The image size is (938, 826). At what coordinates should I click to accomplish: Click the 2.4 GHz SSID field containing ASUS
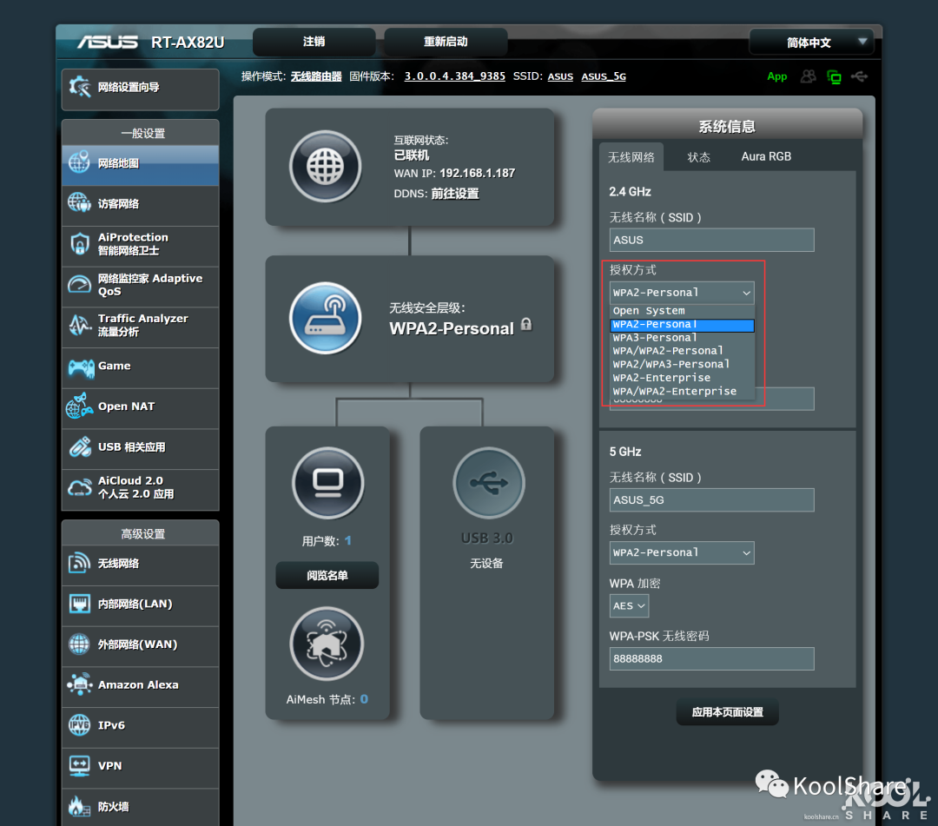[x=712, y=240]
